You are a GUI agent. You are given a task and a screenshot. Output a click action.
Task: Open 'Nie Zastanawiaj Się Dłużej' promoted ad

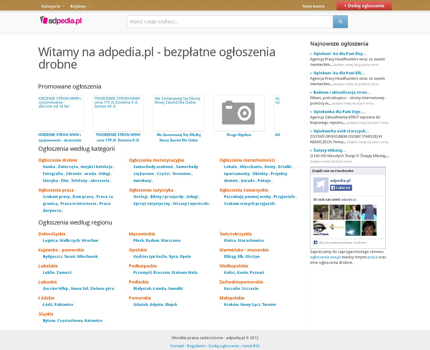point(178,113)
